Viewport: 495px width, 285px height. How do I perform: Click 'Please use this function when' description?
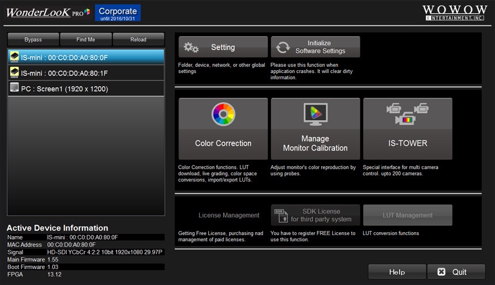311,71
